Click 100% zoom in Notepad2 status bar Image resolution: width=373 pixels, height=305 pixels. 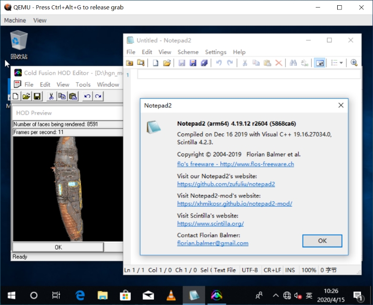[309, 270]
